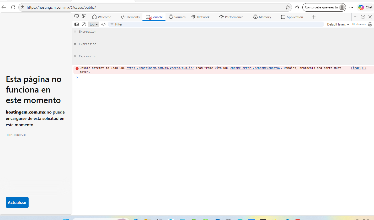
Task: Remove the second live Expression with X
Action: 75,44
